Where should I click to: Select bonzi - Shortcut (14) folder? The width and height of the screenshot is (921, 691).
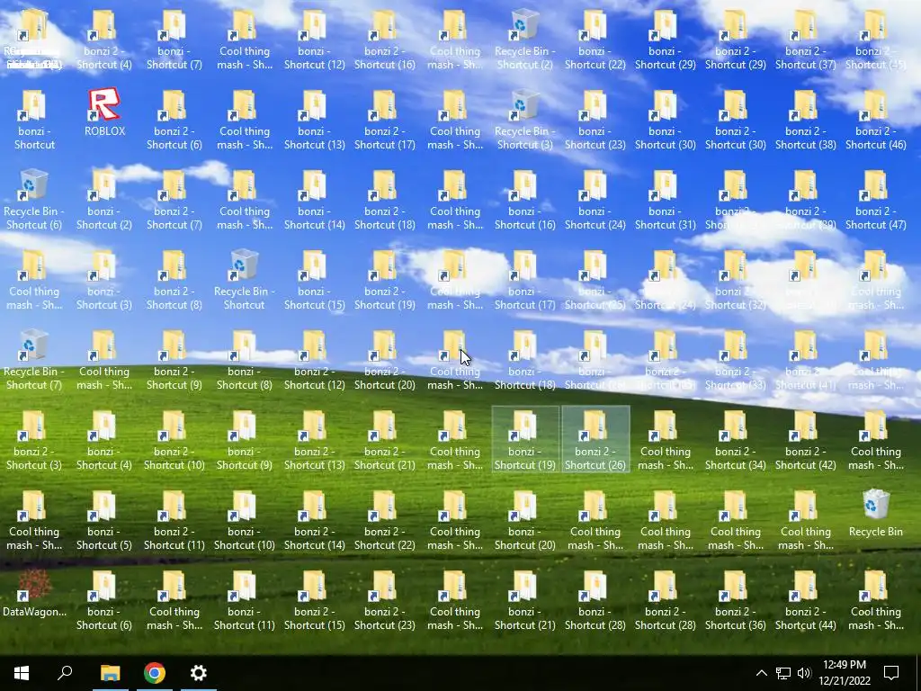[x=314, y=199]
